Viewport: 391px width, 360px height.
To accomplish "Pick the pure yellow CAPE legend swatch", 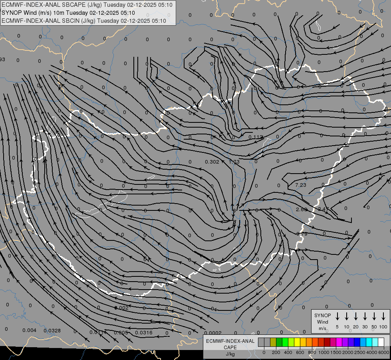I will 297,342.
